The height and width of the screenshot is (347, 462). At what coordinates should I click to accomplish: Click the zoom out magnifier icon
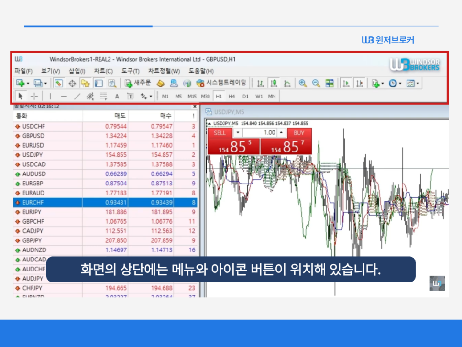point(316,83)
